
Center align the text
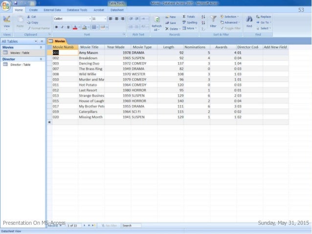point(116,19)
